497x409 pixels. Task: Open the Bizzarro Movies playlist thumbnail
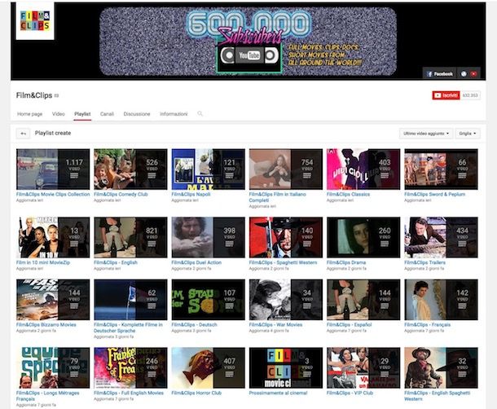53,300
